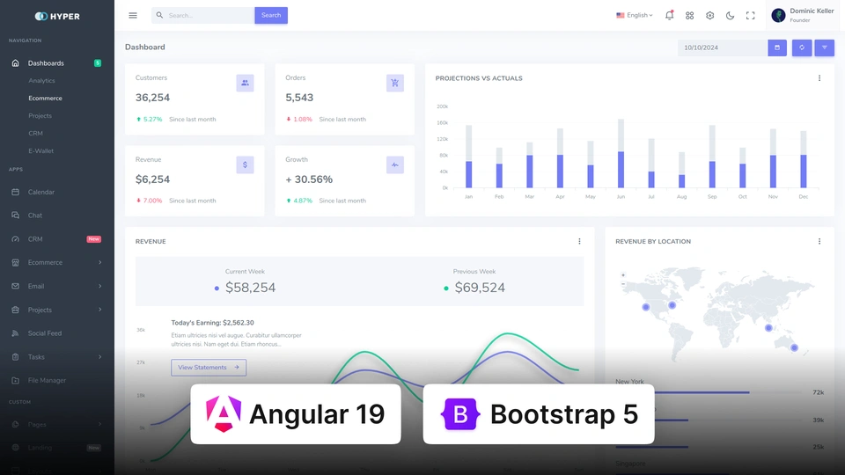
Task: Click the filter icon button
Action: [x=825, y=47]
